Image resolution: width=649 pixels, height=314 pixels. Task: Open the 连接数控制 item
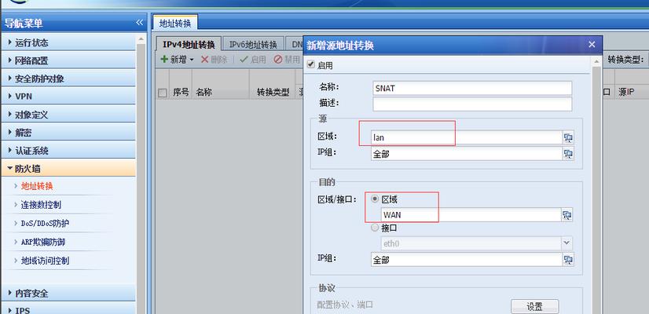click(x=41, y=205)
